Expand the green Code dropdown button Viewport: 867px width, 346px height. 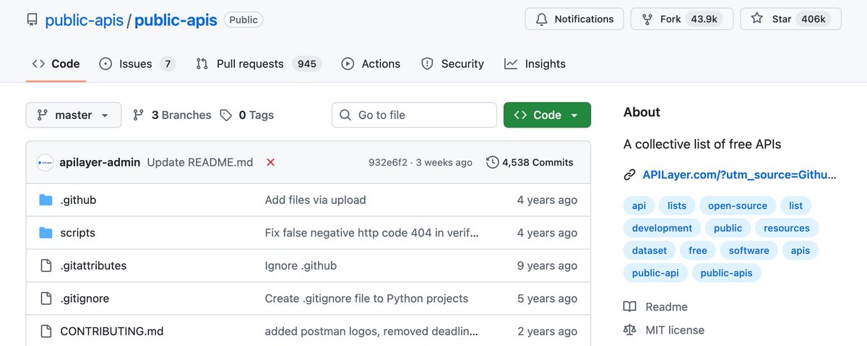[x=547, y=115]
